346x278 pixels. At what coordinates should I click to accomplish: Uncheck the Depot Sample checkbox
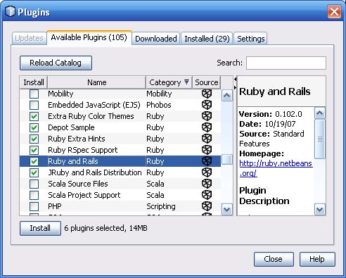(34, 127)
